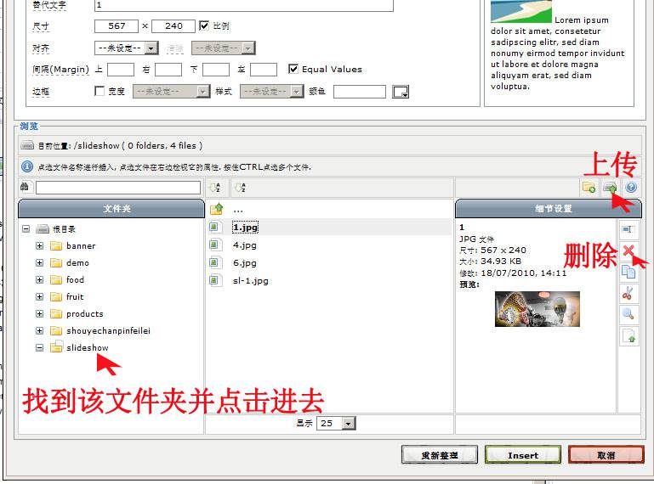Viewport: 654px width, 484px height.
Task: Enable the border 宽度 checkbox
Action: [x=100, y=91]
